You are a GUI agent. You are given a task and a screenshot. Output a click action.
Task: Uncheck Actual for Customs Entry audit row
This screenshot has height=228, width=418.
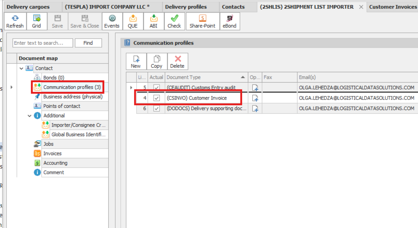[x=156, y=87]
